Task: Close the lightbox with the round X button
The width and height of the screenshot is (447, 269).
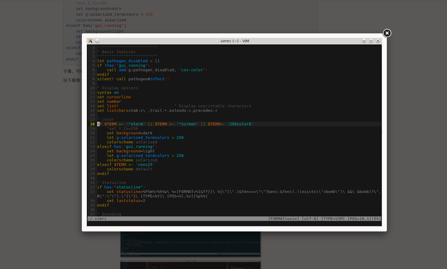Action: [387, 33]
